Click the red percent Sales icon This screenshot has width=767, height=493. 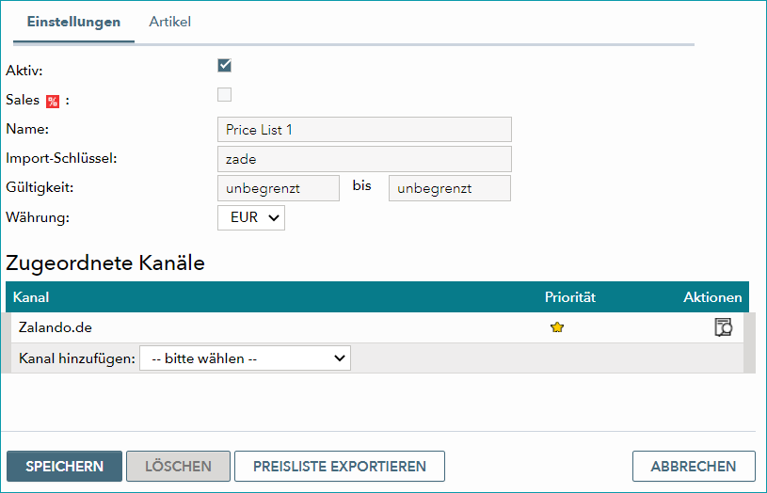[53, 102]
